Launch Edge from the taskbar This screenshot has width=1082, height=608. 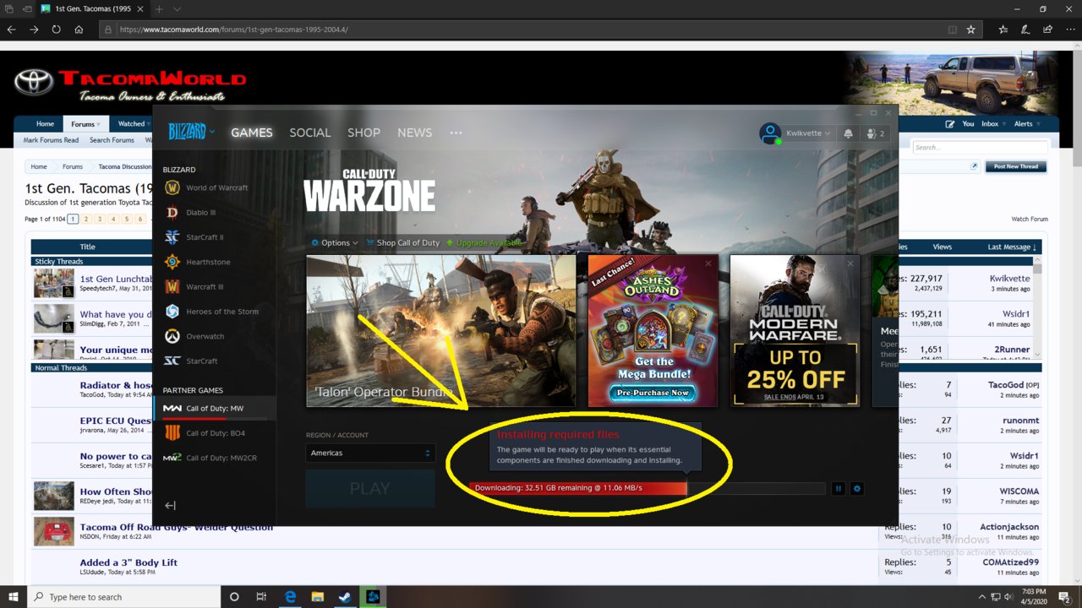pyautogui.click(x=289, y=596)
